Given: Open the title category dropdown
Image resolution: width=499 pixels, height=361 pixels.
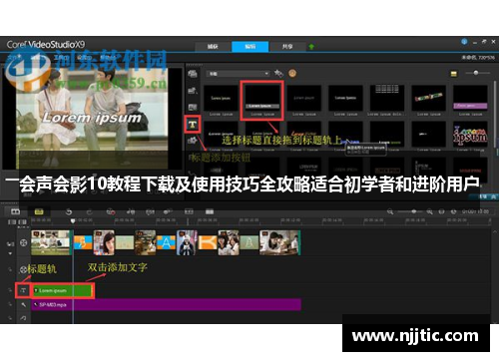Looking at the screenshot, I should (239, 74).
